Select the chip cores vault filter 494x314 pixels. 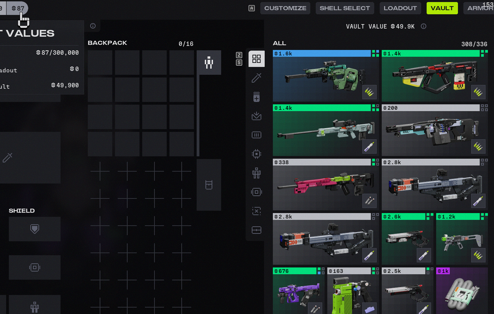pyautogui.click(x=257, y=154)
